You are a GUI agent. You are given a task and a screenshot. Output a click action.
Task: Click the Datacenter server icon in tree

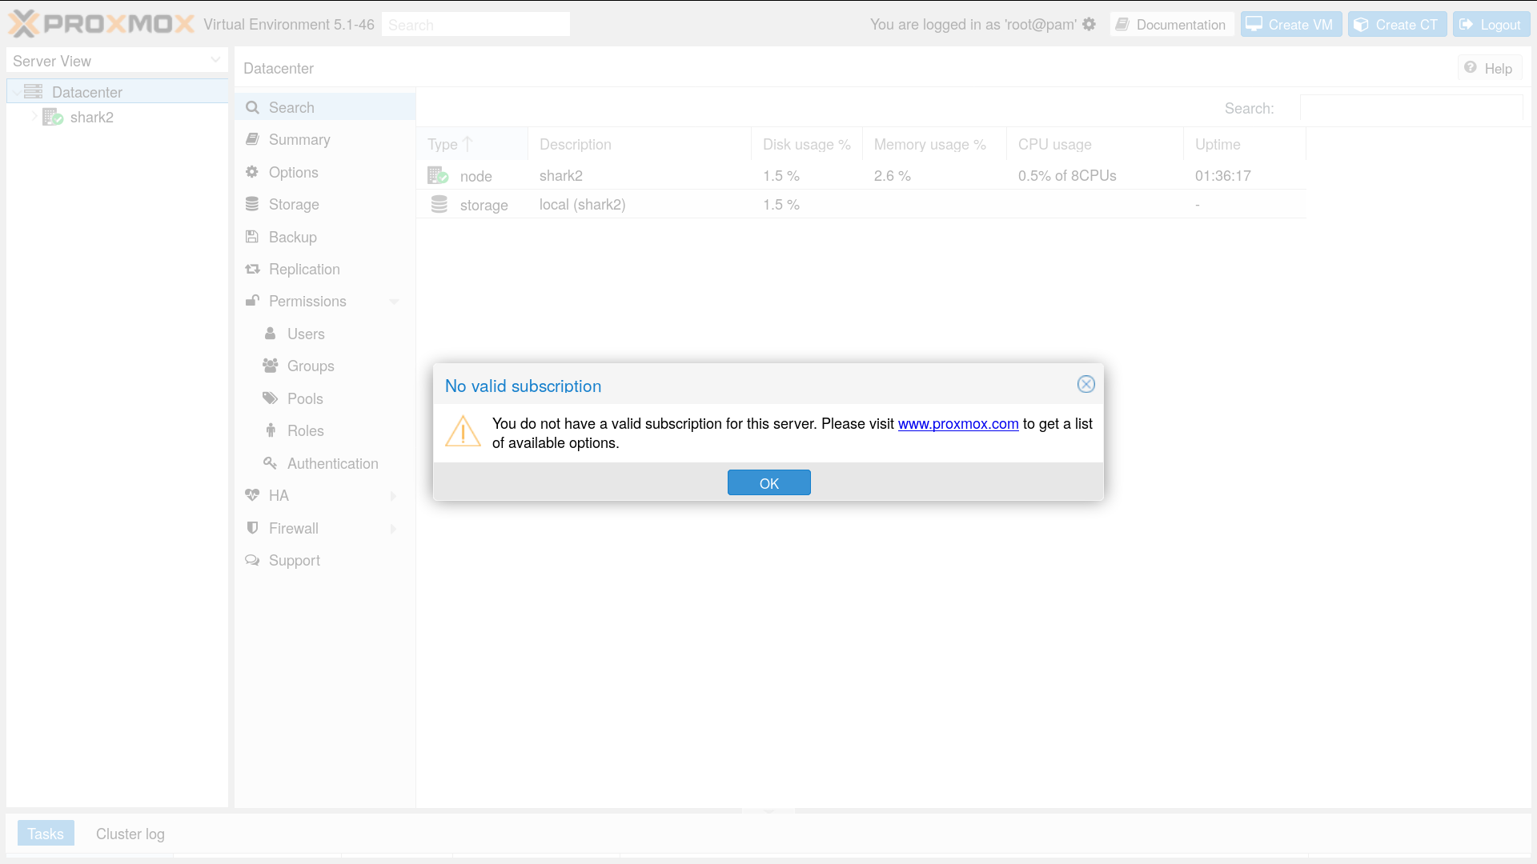(33, 92)
